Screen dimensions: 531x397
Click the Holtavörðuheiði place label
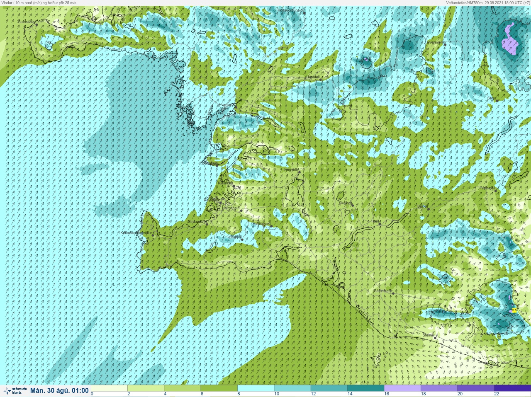click(291, 10)
